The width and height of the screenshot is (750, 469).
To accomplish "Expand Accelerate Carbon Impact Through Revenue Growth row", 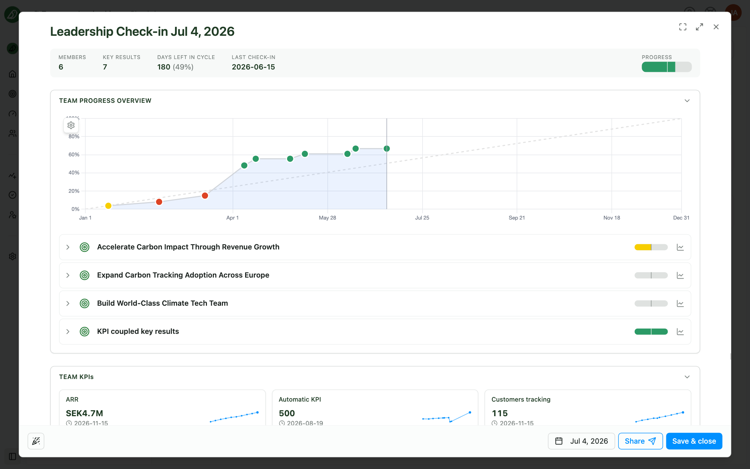I will (x=68, y=247).
